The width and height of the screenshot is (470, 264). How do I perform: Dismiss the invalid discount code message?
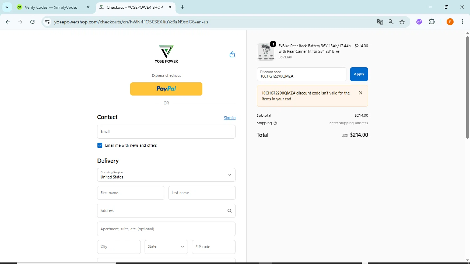tap(361, 93)
